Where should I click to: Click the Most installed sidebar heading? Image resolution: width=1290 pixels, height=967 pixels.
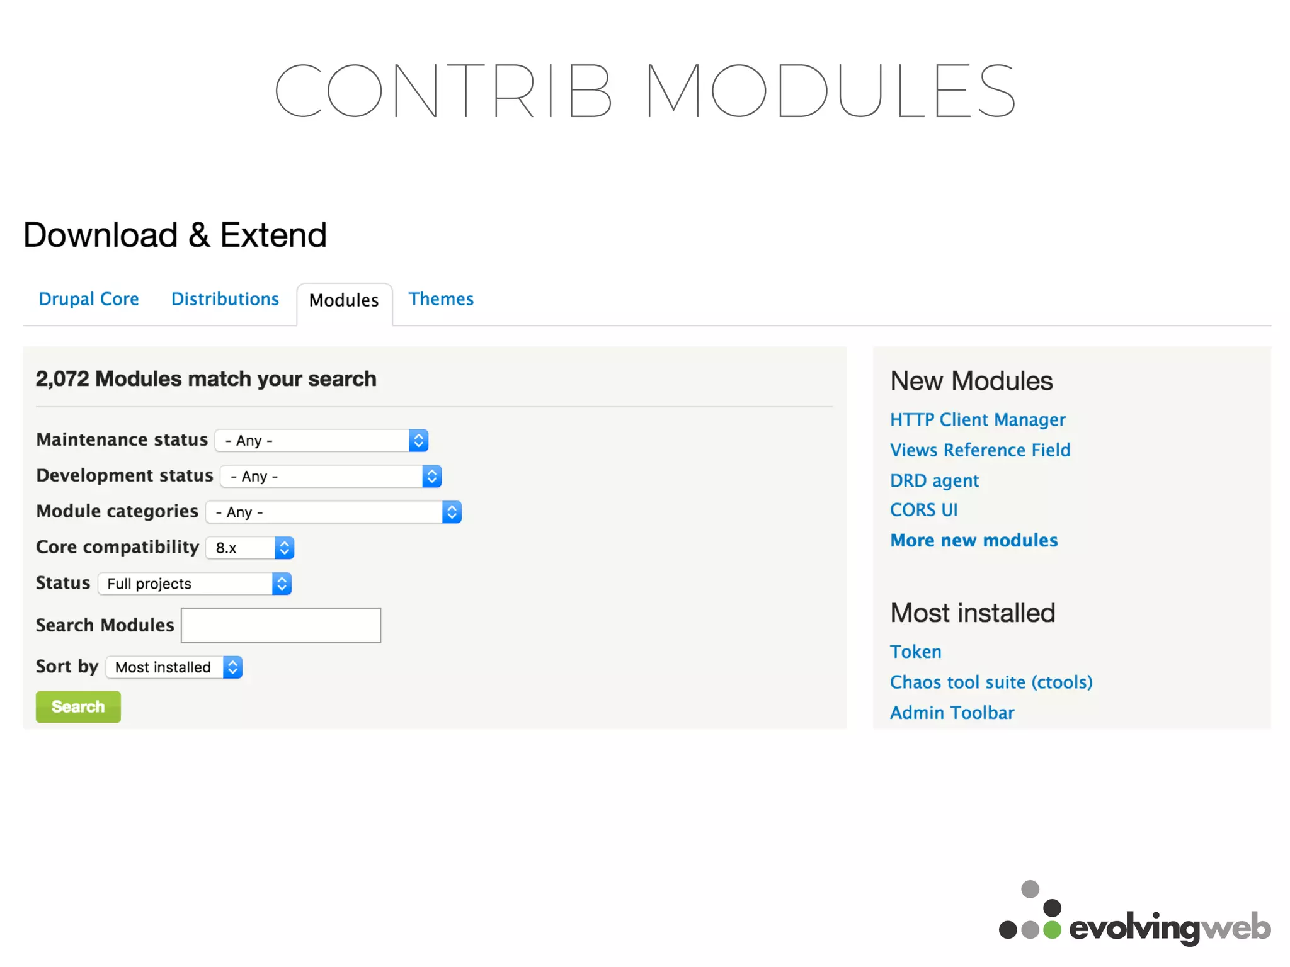click(973, 613)
